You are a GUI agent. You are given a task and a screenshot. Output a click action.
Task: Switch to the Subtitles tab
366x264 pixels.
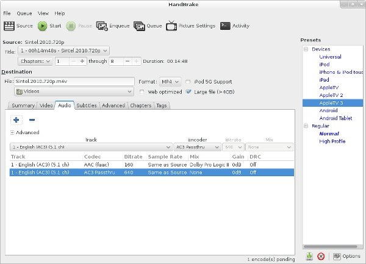[86, 105]
